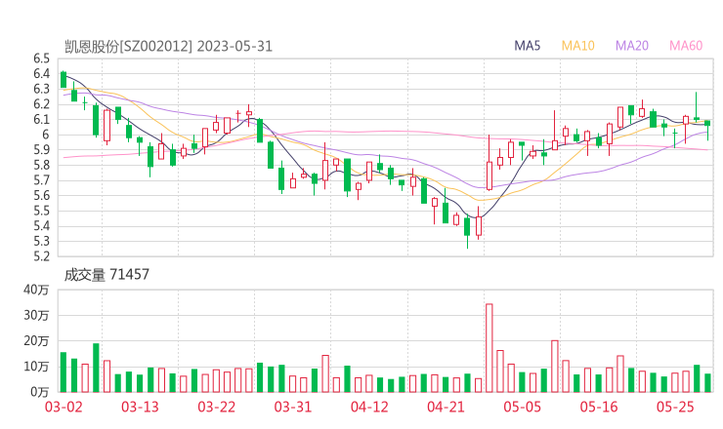
Task: Click the tallest red volume bar above 30万
Action: [x=489, y=348]
